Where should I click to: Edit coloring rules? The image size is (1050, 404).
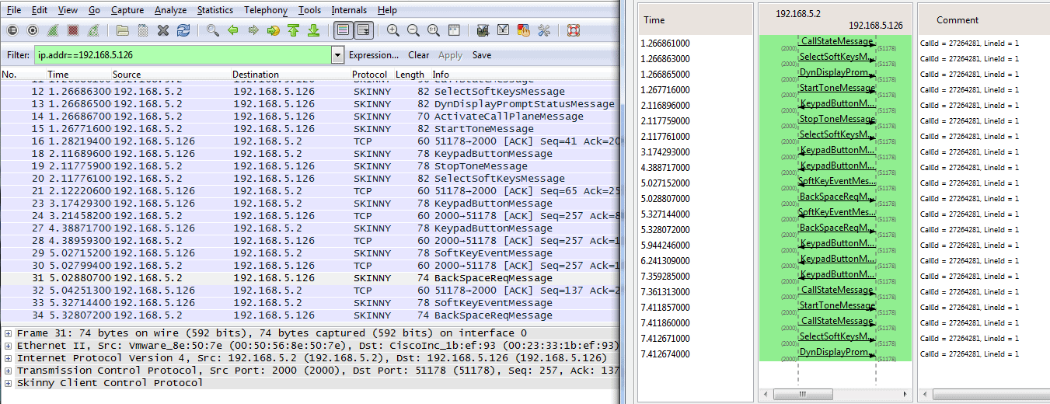(524, 30)
